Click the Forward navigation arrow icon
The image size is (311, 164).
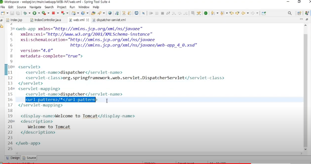pyautogui.click(x=253, y=13)
